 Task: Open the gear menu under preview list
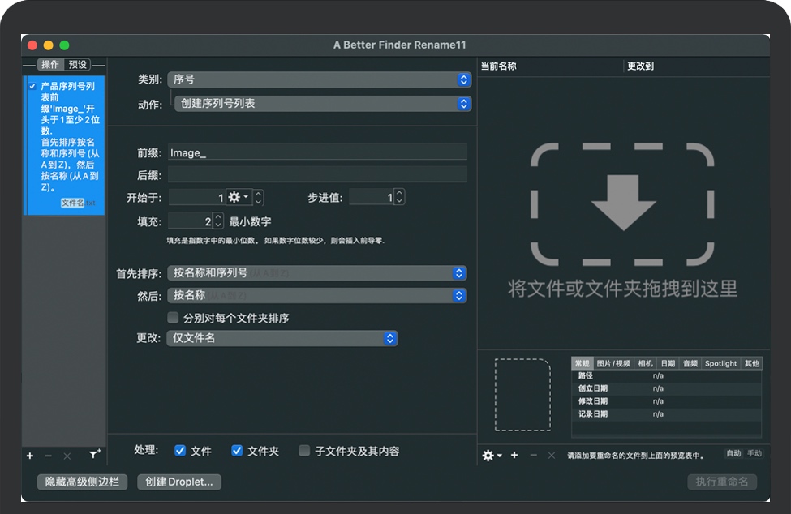point(491,456)
